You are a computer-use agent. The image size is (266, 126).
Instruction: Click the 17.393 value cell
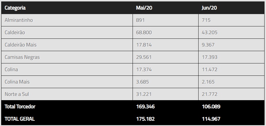tap(210, 57)
